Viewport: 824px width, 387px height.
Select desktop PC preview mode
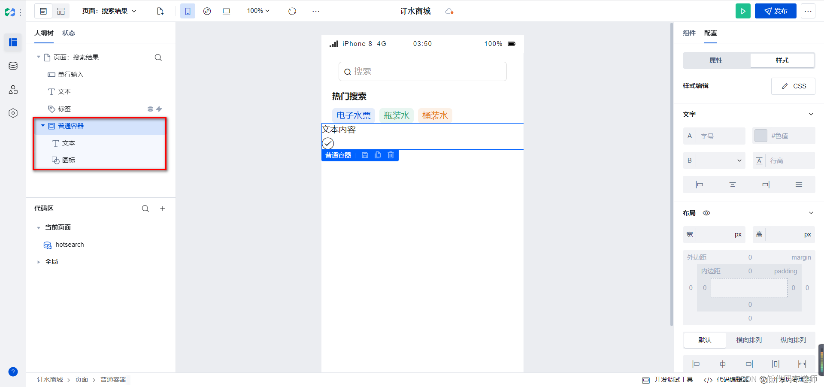click(x=226, y=11)
